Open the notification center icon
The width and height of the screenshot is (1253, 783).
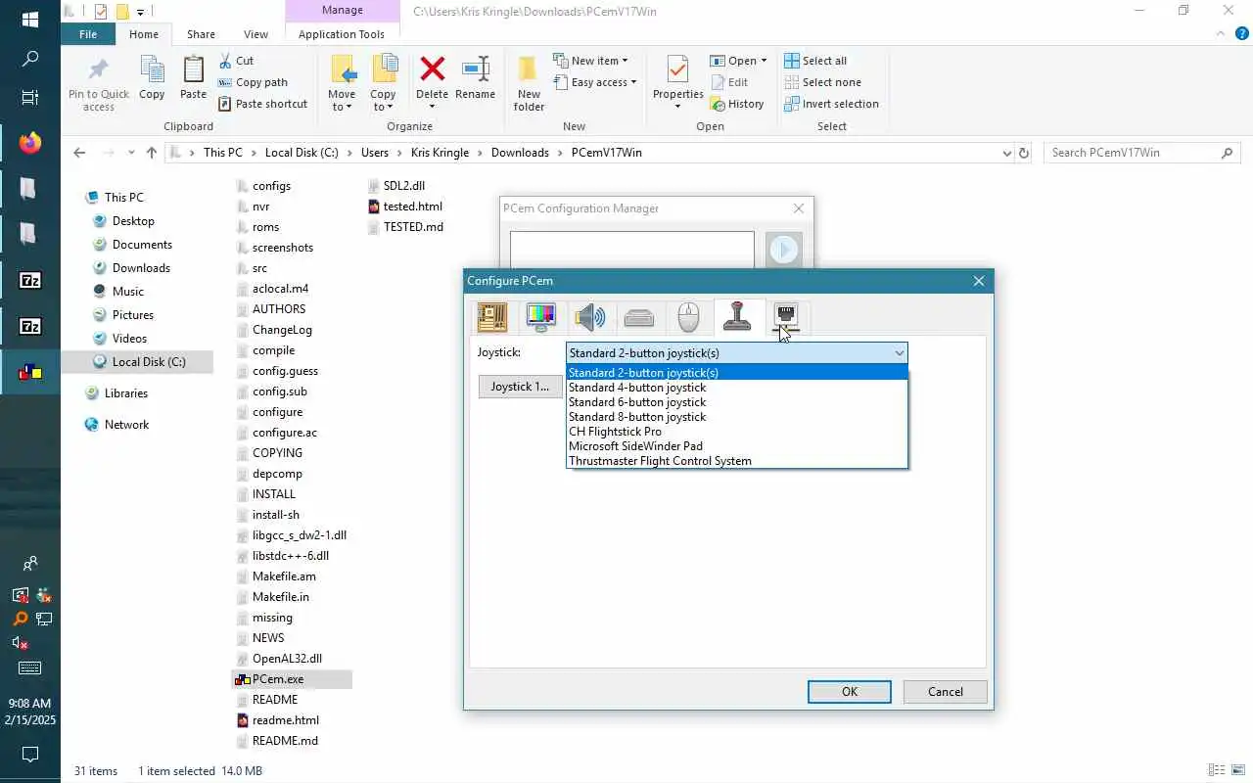coord(30,755)
